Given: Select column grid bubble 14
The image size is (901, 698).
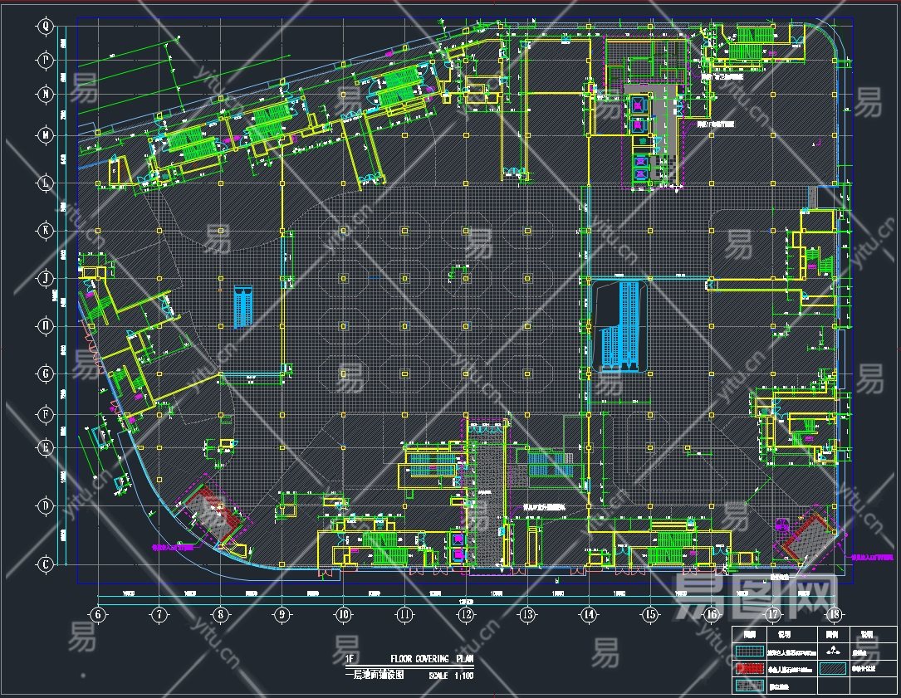Looking at the screenshot, I should [x=589, y=615].
